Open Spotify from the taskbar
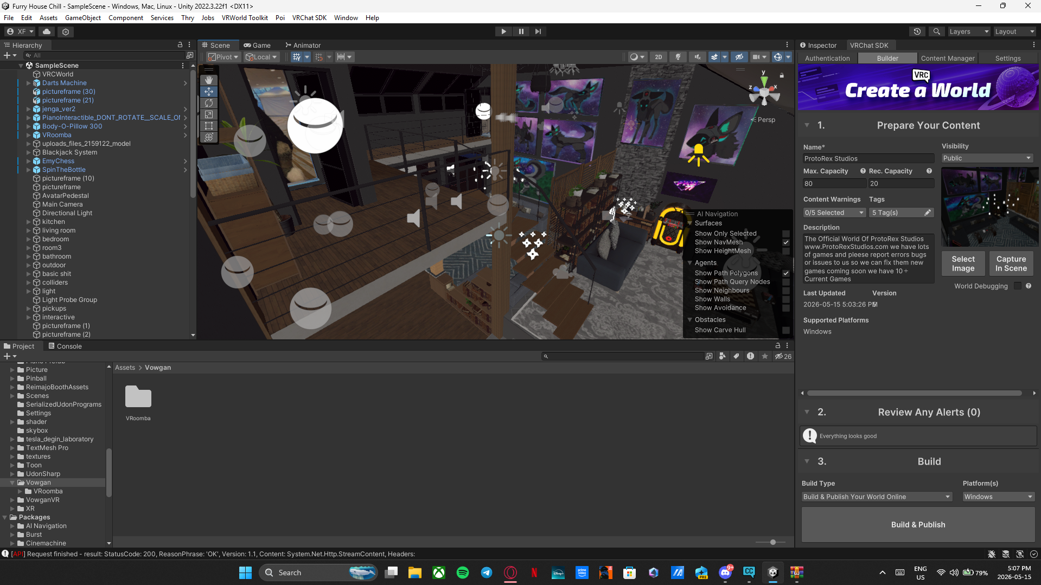The width and height of the screenshot is (1041, 585). click(x=463, y=573)
